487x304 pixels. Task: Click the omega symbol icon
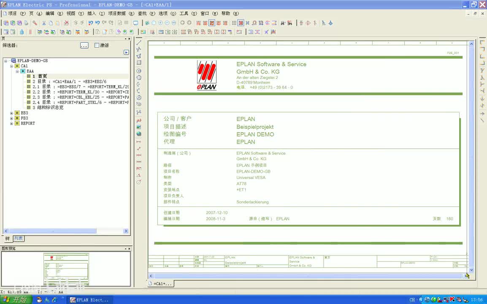coord(254,23)
